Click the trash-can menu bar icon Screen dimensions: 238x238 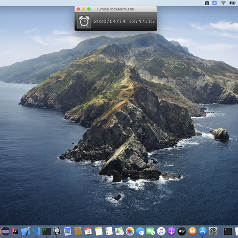[207, 3]
